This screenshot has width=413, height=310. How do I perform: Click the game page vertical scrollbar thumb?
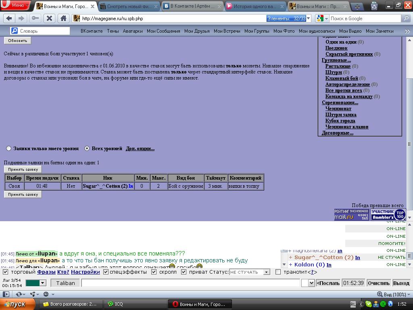(409, 144)
